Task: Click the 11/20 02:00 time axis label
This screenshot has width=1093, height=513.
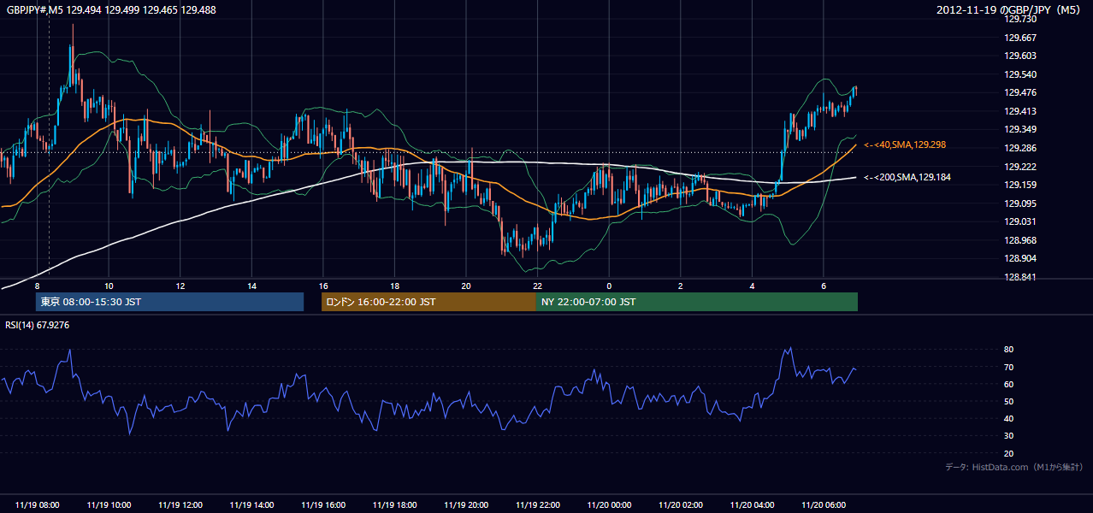Action: tap(680, 504)
